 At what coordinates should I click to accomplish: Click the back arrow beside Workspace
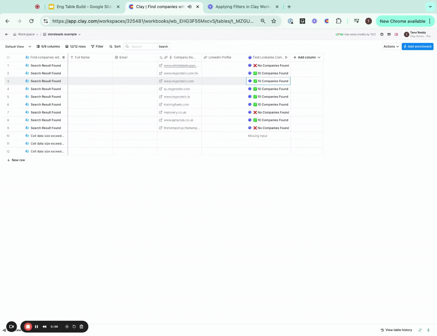tap(6, 34)
